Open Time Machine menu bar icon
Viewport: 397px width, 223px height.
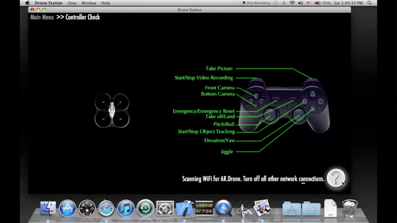click(276, 3)
